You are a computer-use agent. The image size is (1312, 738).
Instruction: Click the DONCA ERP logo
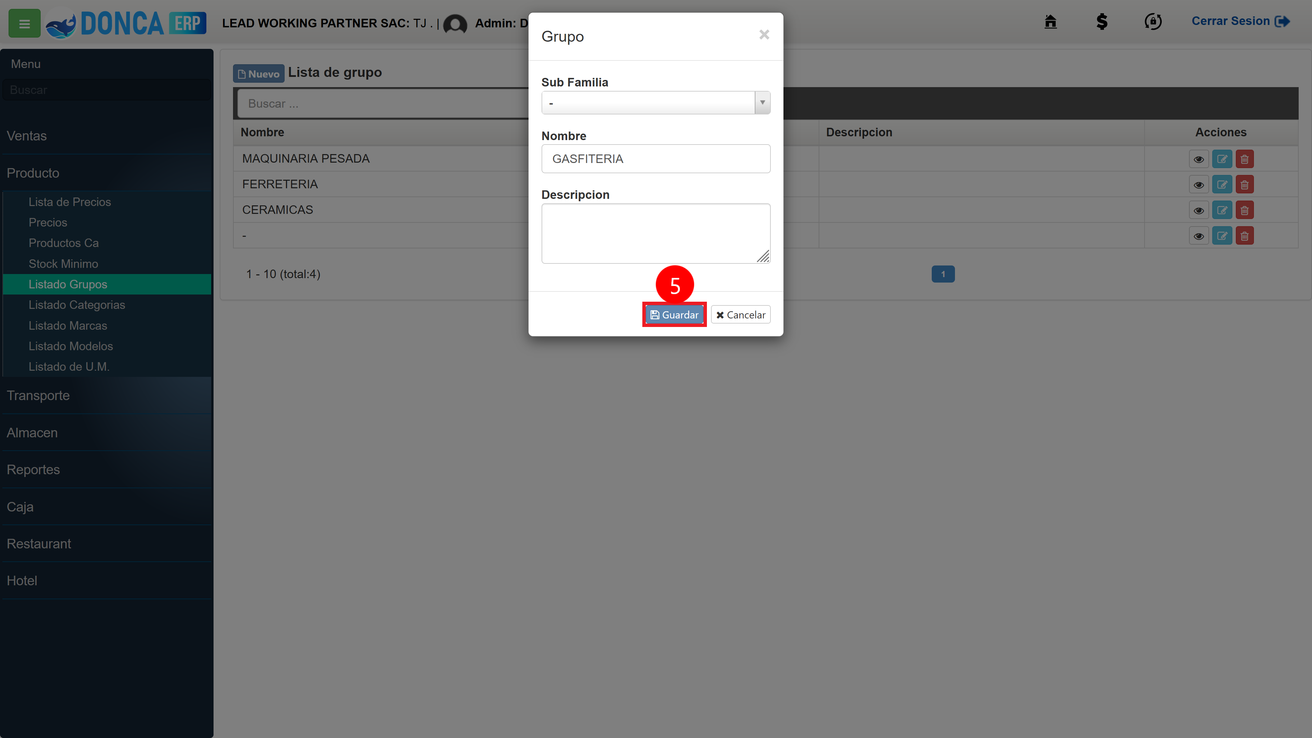(125, 24)
